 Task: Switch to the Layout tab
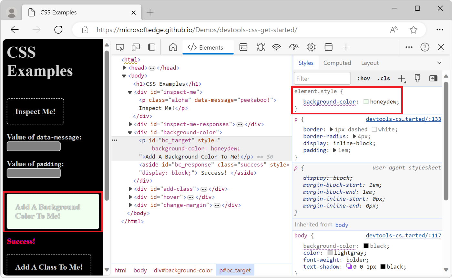[370, 62]
